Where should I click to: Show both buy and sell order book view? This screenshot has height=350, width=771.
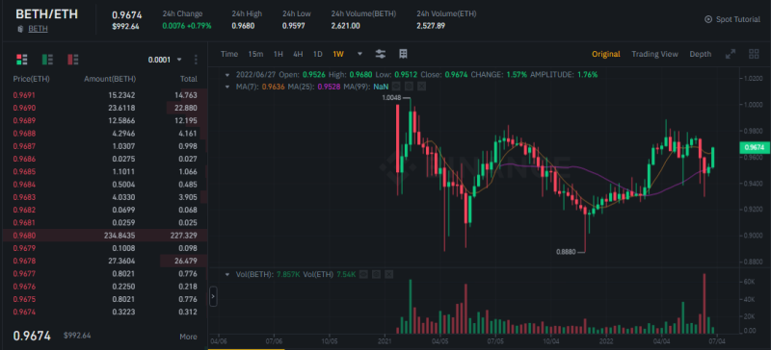click(x=21, y=60)
